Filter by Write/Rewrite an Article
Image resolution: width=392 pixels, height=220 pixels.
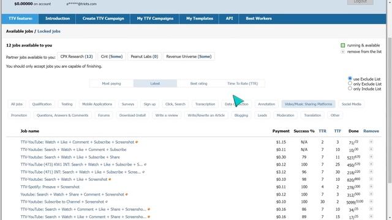[206, 116]
